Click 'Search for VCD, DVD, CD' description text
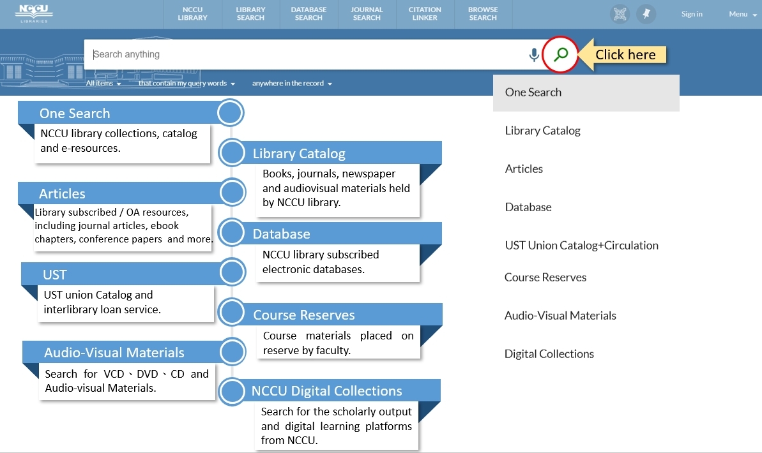The height and width of the screenshot is (453, 762). 127,381
